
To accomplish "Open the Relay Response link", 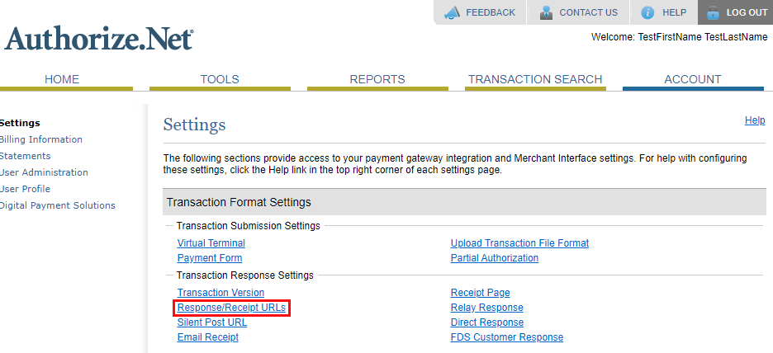I will (486, 308).
